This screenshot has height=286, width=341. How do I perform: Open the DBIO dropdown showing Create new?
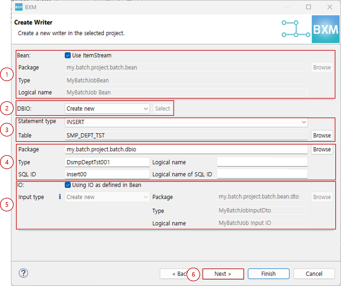tap(146, 108)
